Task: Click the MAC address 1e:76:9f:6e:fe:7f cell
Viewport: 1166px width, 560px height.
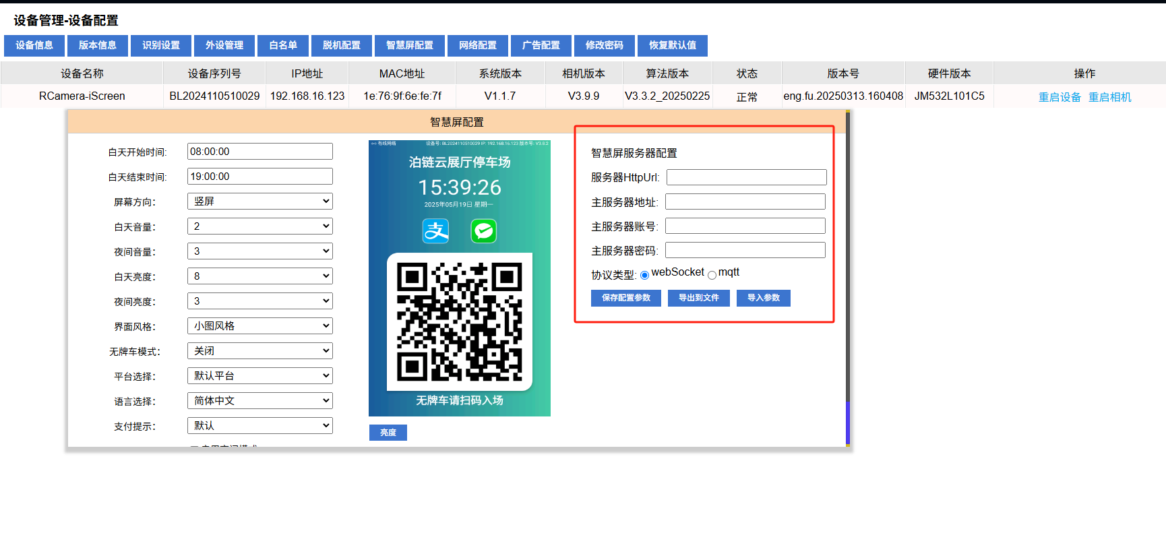Action: point(402,96)
